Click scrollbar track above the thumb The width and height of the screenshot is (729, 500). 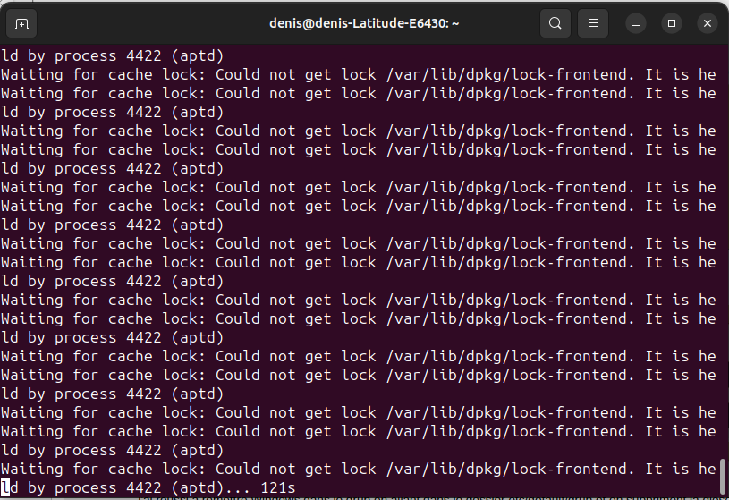click(x=723, y=251)
